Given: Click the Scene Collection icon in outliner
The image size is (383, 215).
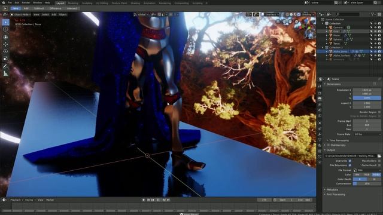Looking at the screenshot, I should [323, 20].
